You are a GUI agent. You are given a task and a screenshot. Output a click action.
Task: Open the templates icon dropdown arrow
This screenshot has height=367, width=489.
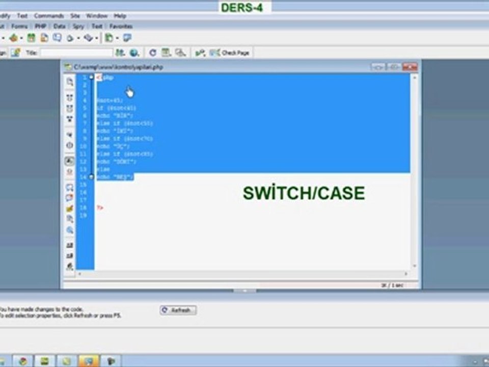pyautogui.click(x=117, y=38)
